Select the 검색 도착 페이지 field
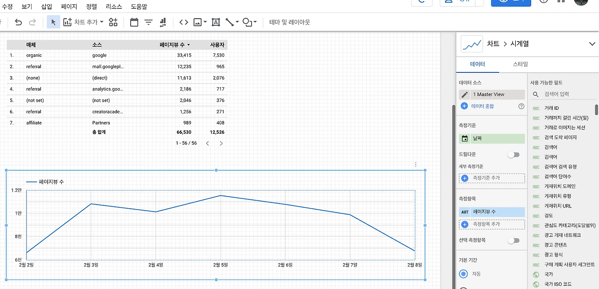Viewport: 599px width, 289px height. pyautogui.click(x=561, y=137)
